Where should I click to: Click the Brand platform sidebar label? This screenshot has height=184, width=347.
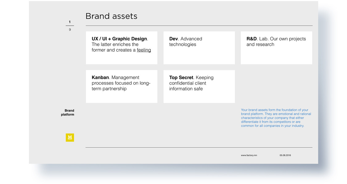click(68, 112)
